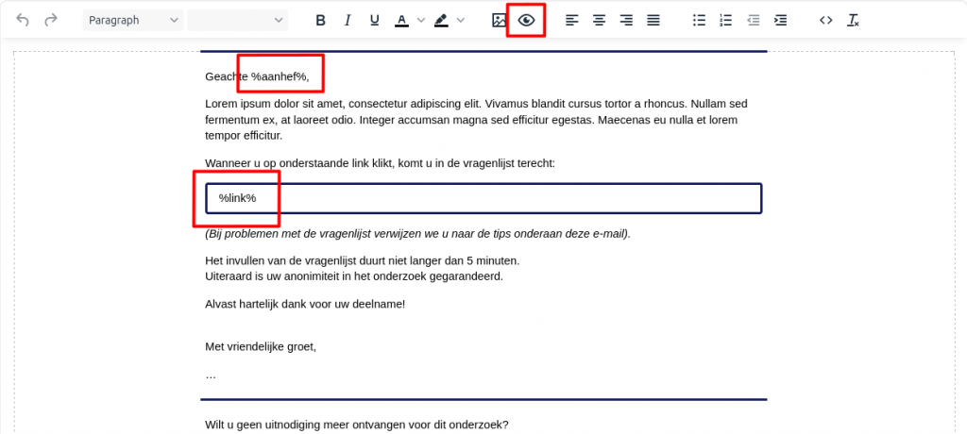Image resolution: width=967 pixels, height=434 pixels.
Task: Undo the last edit
Action: tap(23, 21)
